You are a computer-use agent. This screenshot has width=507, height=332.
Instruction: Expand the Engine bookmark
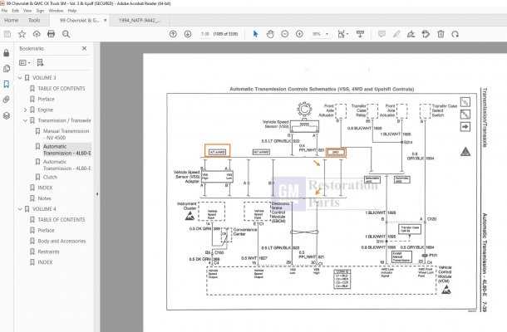point(25,110)
